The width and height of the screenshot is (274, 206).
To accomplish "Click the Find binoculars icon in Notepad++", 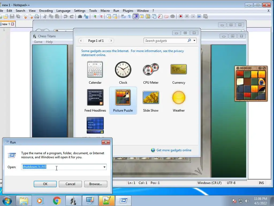I will 80,16.
